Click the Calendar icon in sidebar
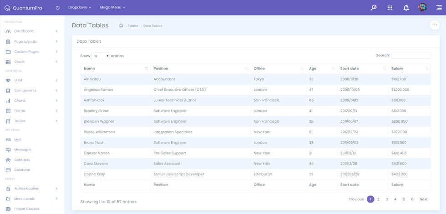This screenshot has height=214, width=446. pyautogui.click(x=8, y=170)
